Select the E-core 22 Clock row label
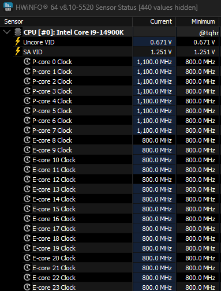Screen dimensions: 221x291 click(x=54, y=278)
